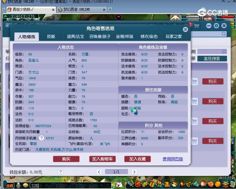
Task: Close the 藏宝阁 panel
Action: (224, 26)
